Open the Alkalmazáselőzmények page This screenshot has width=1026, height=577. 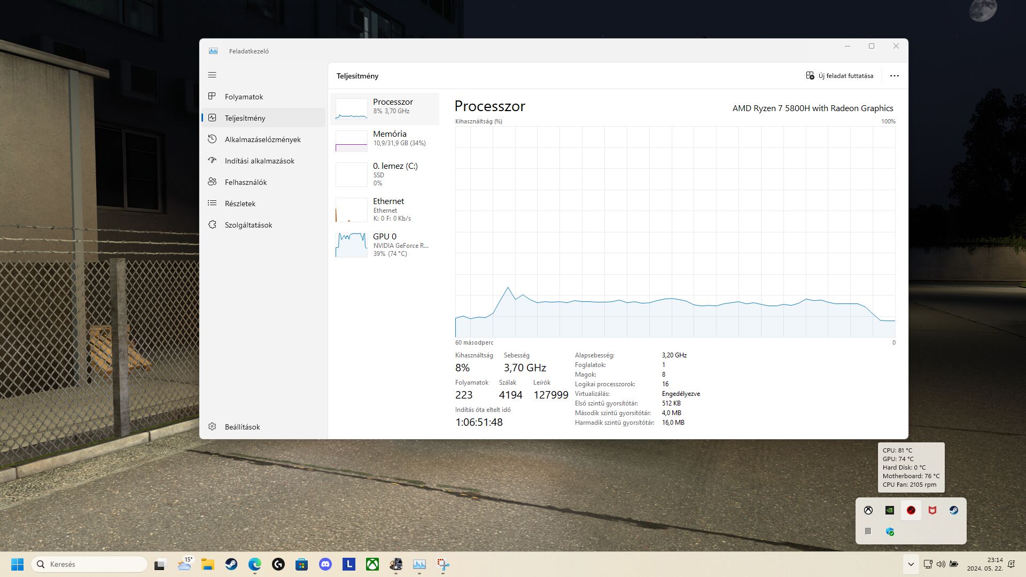(262, 139)
